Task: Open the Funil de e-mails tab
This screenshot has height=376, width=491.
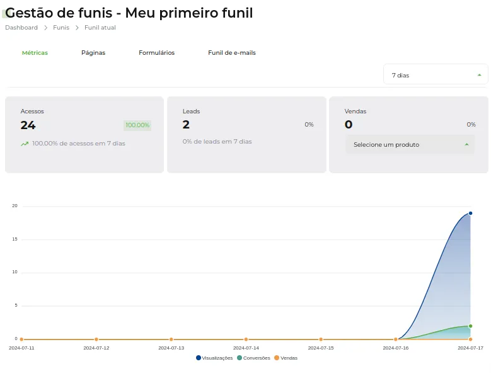Action: [232, 52]
